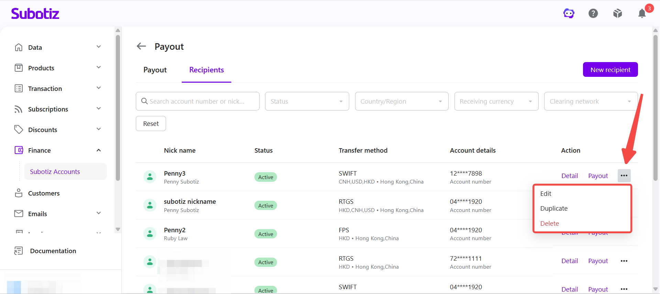Open Detail for the last SWIFT row
This screenshot has width=660, height=294.
click(x=570, y=289)
